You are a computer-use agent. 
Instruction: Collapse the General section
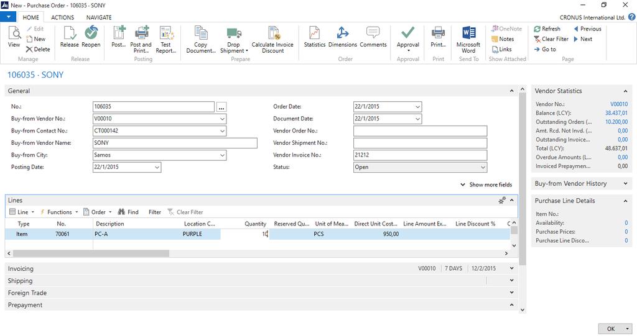(x=511, y=91)
